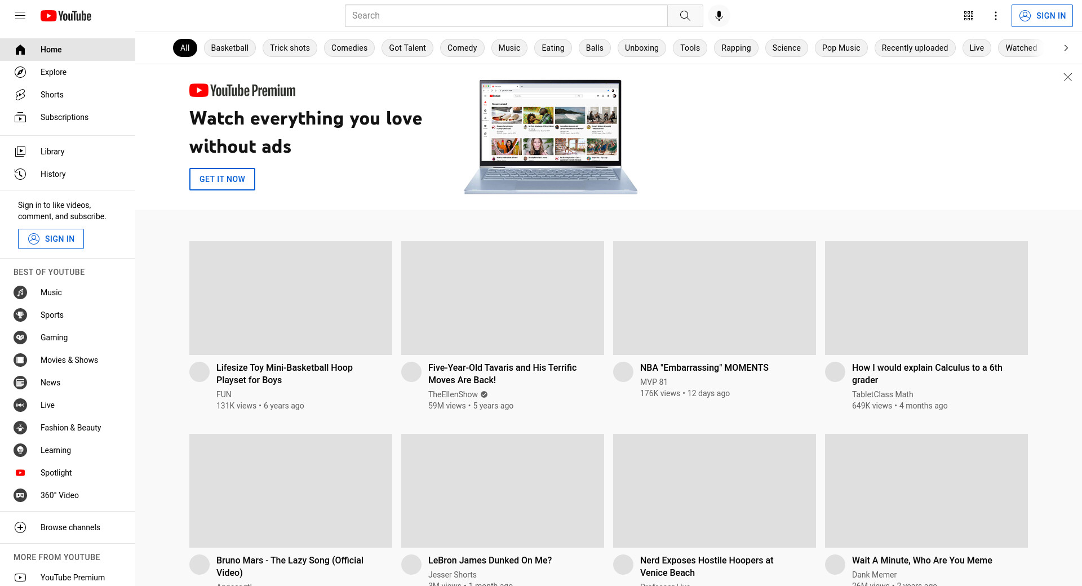Open the MVP 81 channel link

654,382
